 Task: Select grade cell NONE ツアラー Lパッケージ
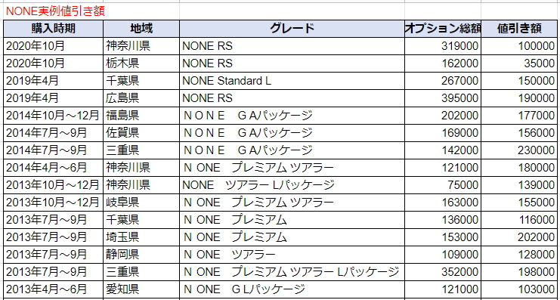click(292, 185)
